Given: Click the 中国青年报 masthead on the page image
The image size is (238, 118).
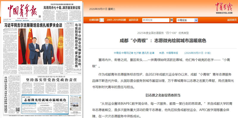Looking at the screenshot, I should 22,11.
